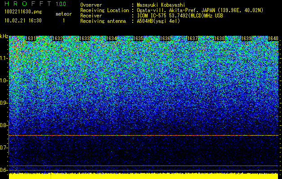
Task: Click the Receiving Location label
Action: (x=104, y=10)
